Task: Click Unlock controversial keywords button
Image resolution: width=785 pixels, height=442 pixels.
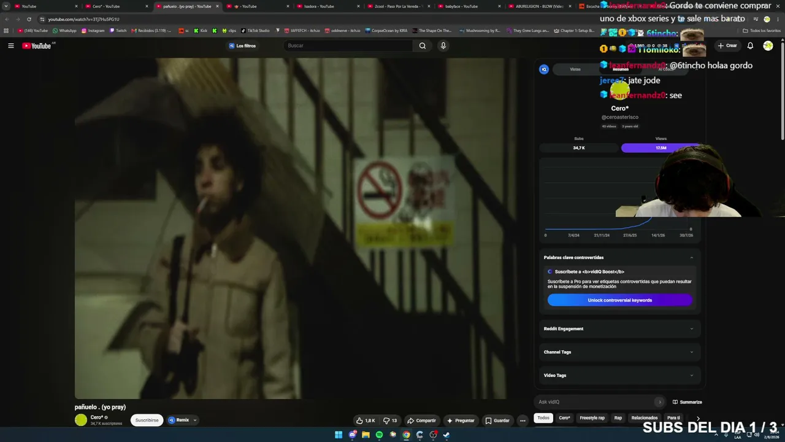Action: tap(620, 300)
